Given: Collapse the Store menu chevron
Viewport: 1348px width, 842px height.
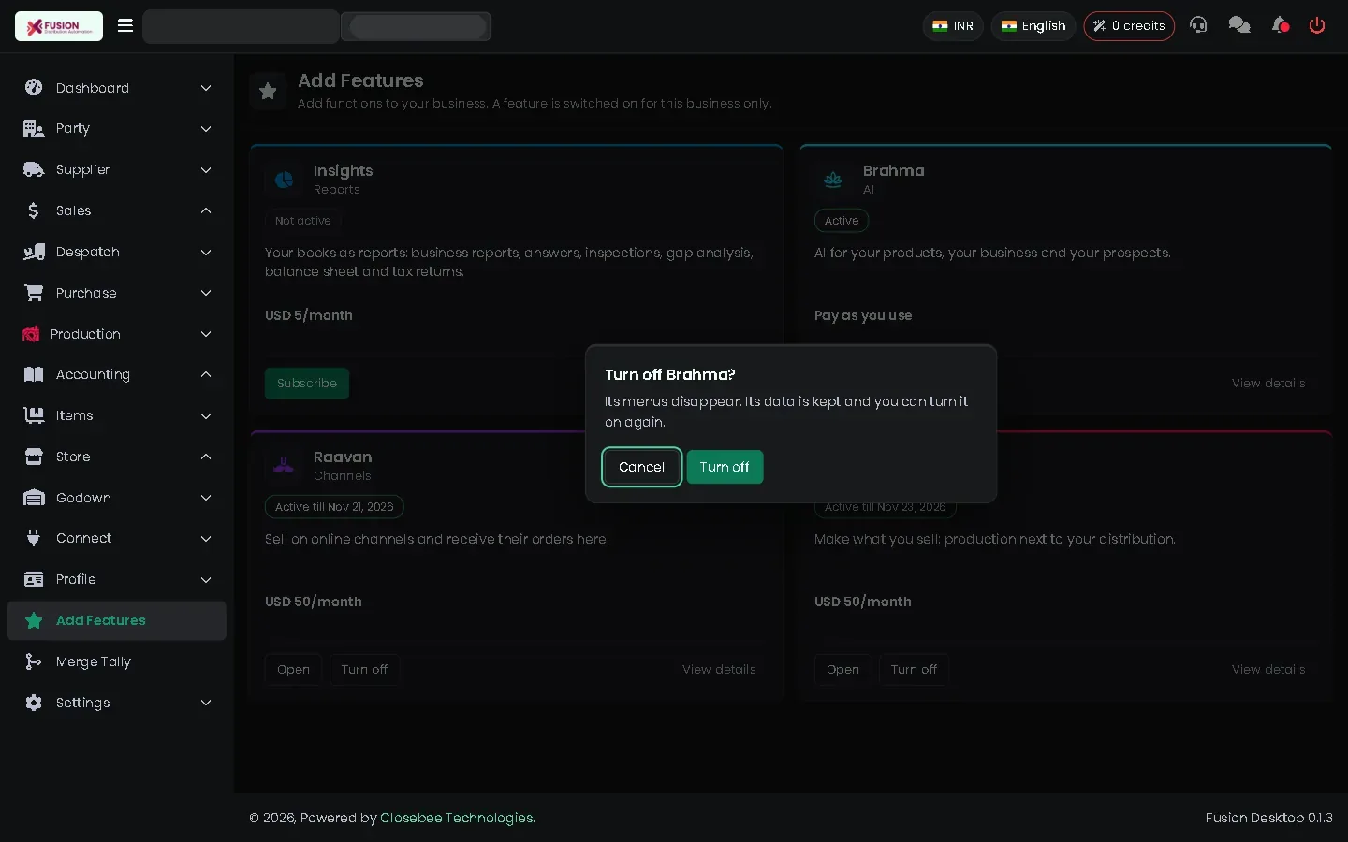Looking at the screenshot, I should [206, 457].
